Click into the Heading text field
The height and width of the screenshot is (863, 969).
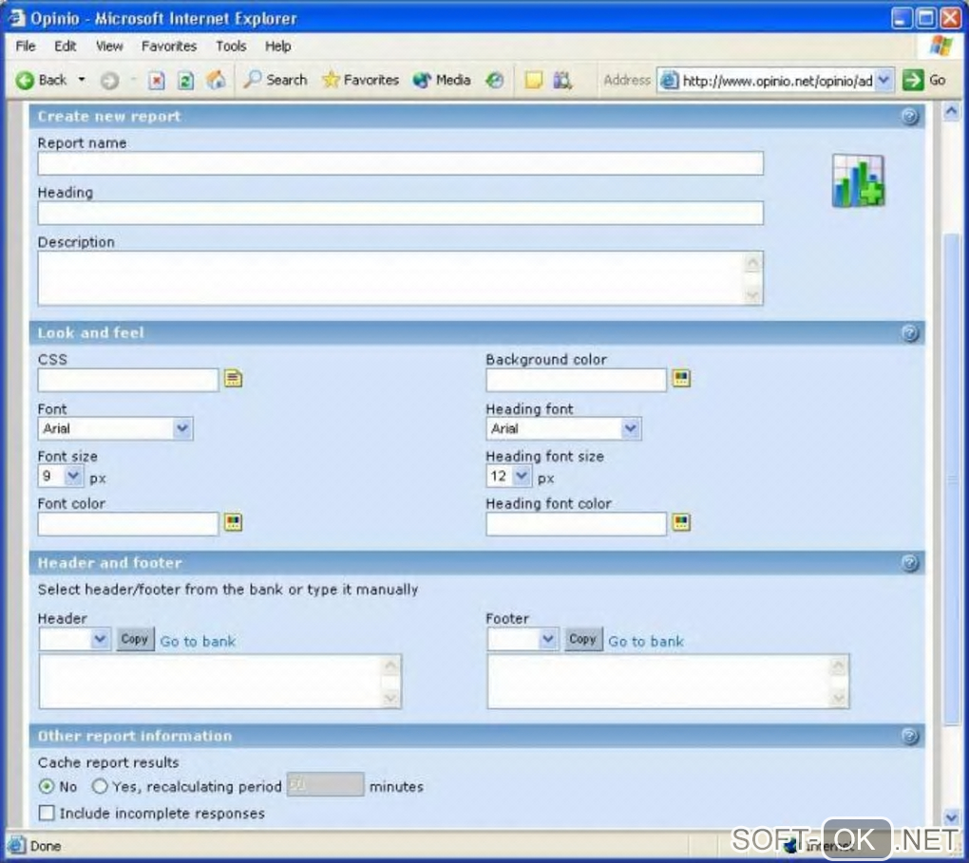coord(401,213)
